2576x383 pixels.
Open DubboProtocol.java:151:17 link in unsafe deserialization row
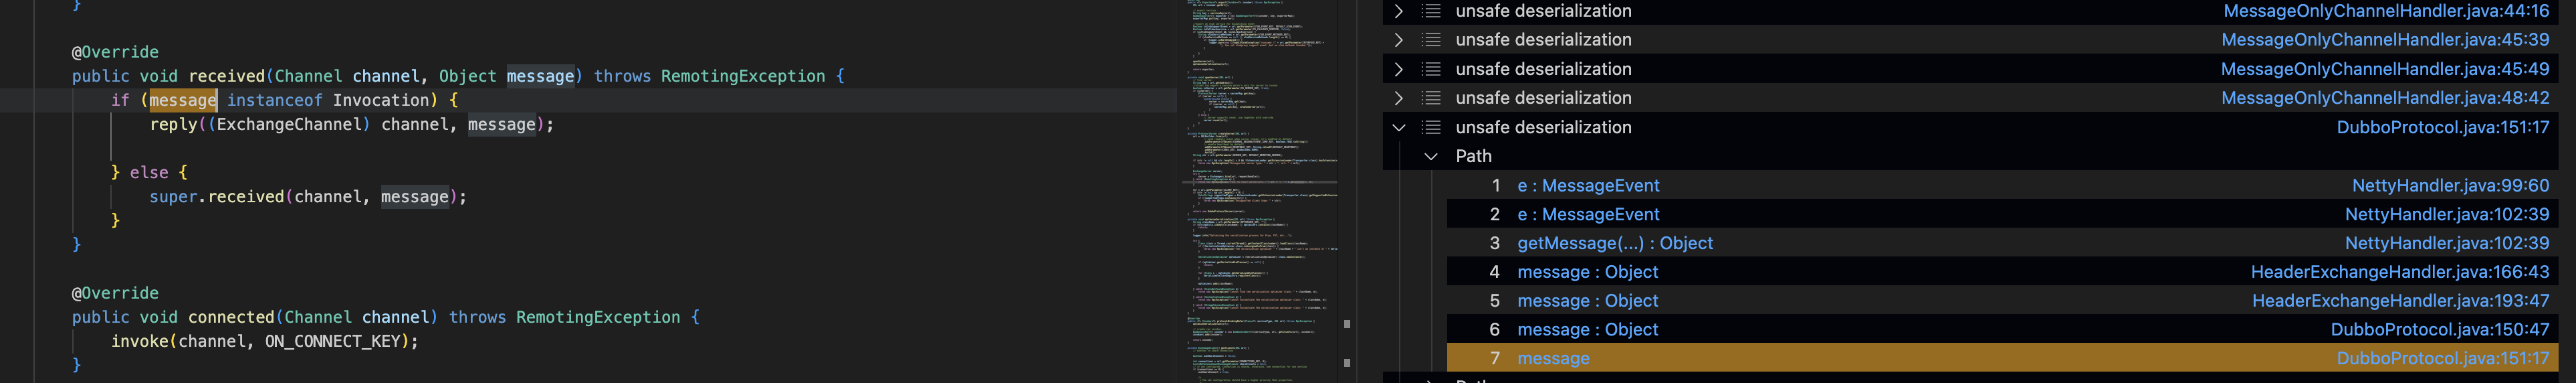[x=2443, y=127]
